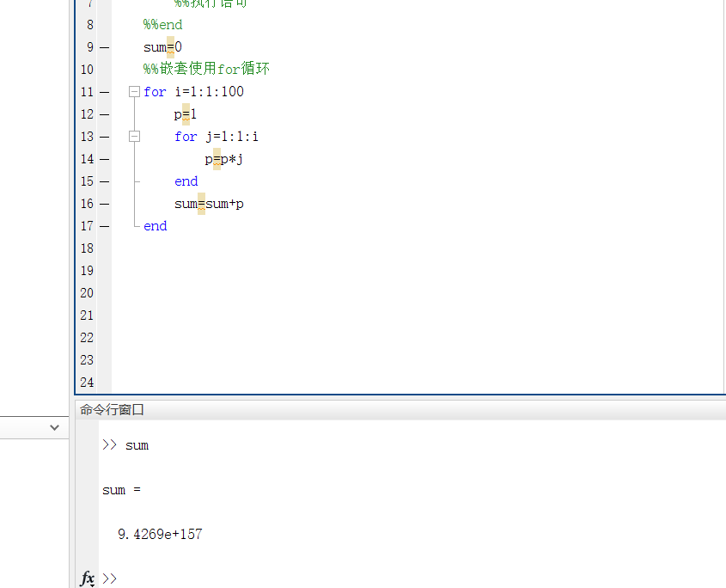Click the sum=sum+p statement on line 16

coord(209,203)
